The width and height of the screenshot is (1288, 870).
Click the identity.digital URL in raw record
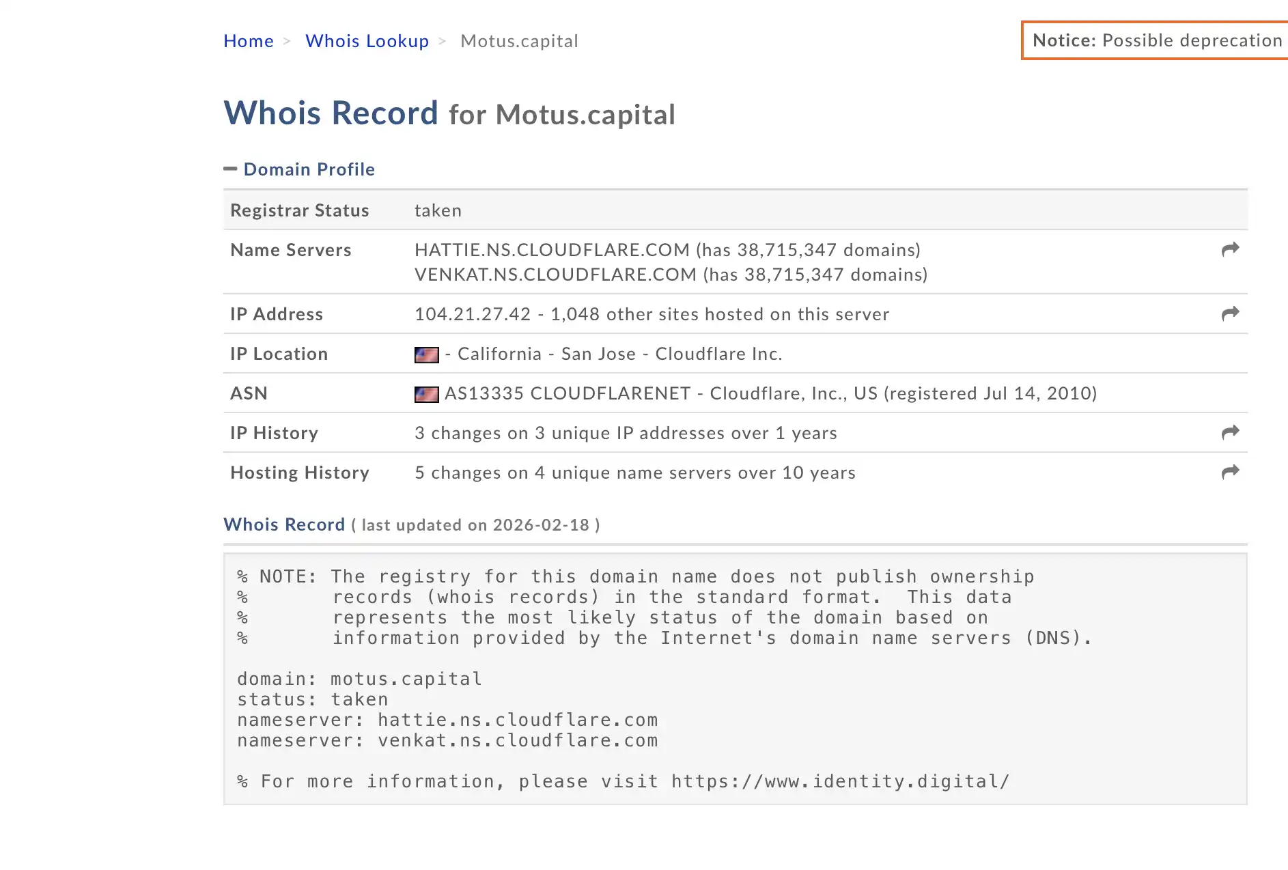(839, 781)
